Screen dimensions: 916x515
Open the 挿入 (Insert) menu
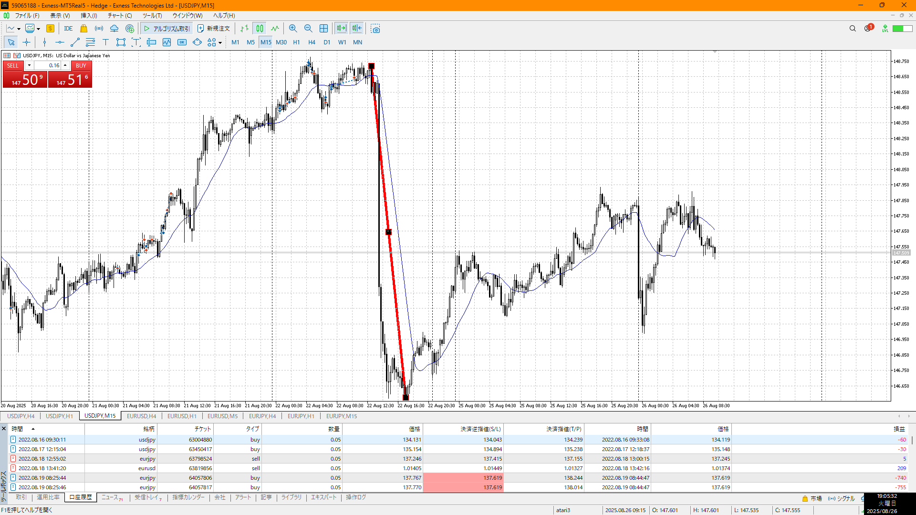pyautogui.click(x=89, y=16)
